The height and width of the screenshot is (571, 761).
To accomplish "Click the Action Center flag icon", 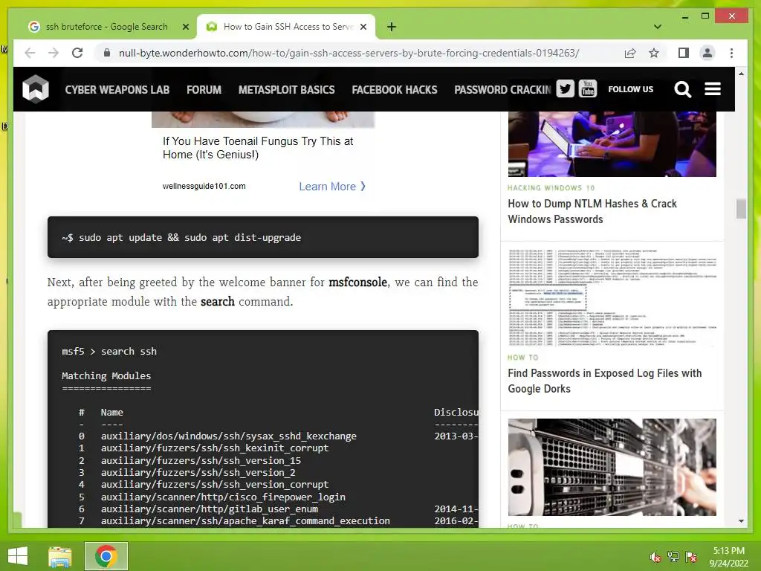I will (x=691, y=557).
